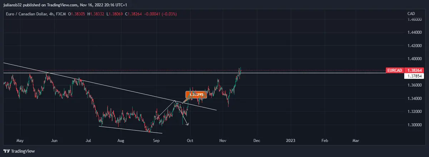Click the 1.44000 price axis label
Screen dimensions: 429x157
(414, 32)
